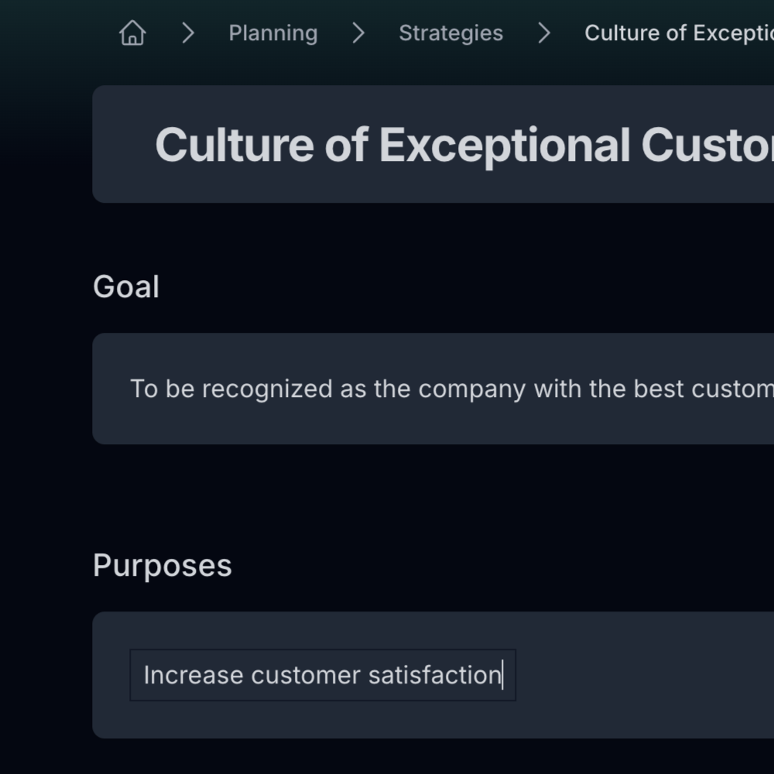Click the chevron right after Home icon

[187, 33]
